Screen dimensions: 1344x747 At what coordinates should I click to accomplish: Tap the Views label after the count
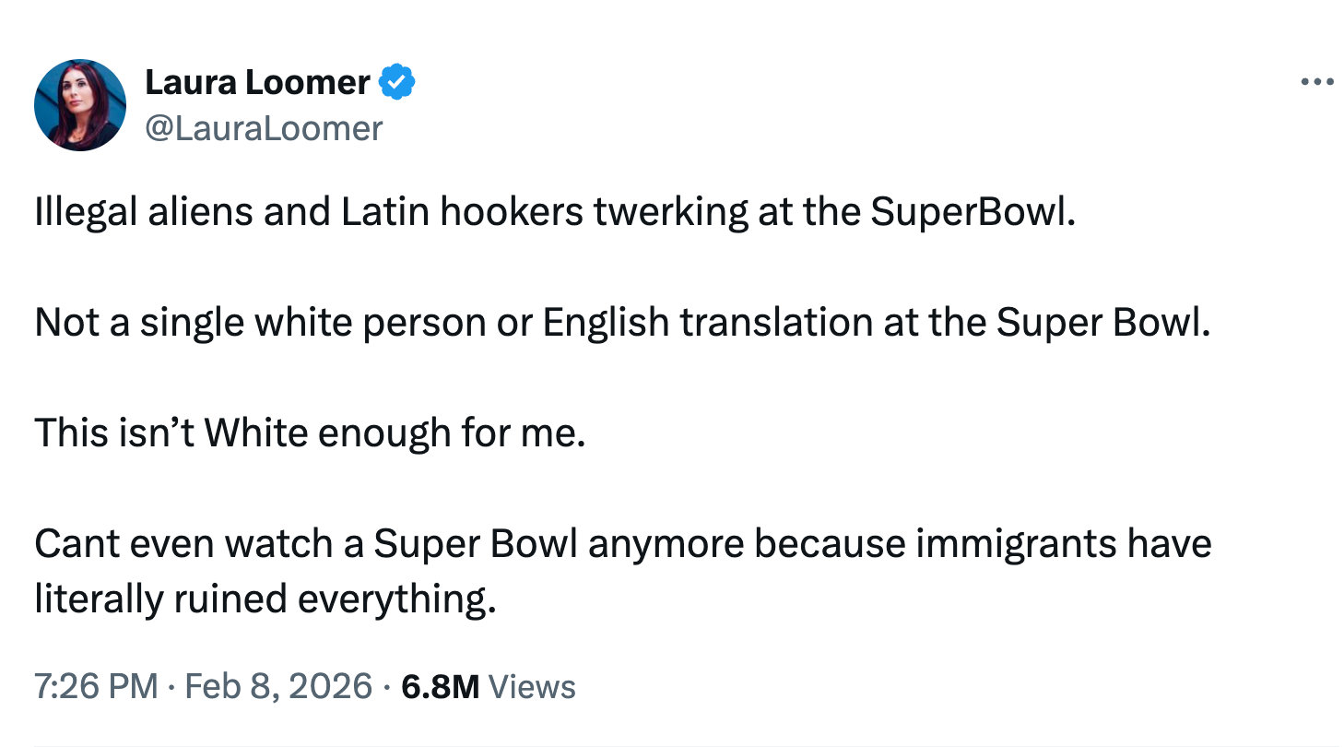[532, 687]
